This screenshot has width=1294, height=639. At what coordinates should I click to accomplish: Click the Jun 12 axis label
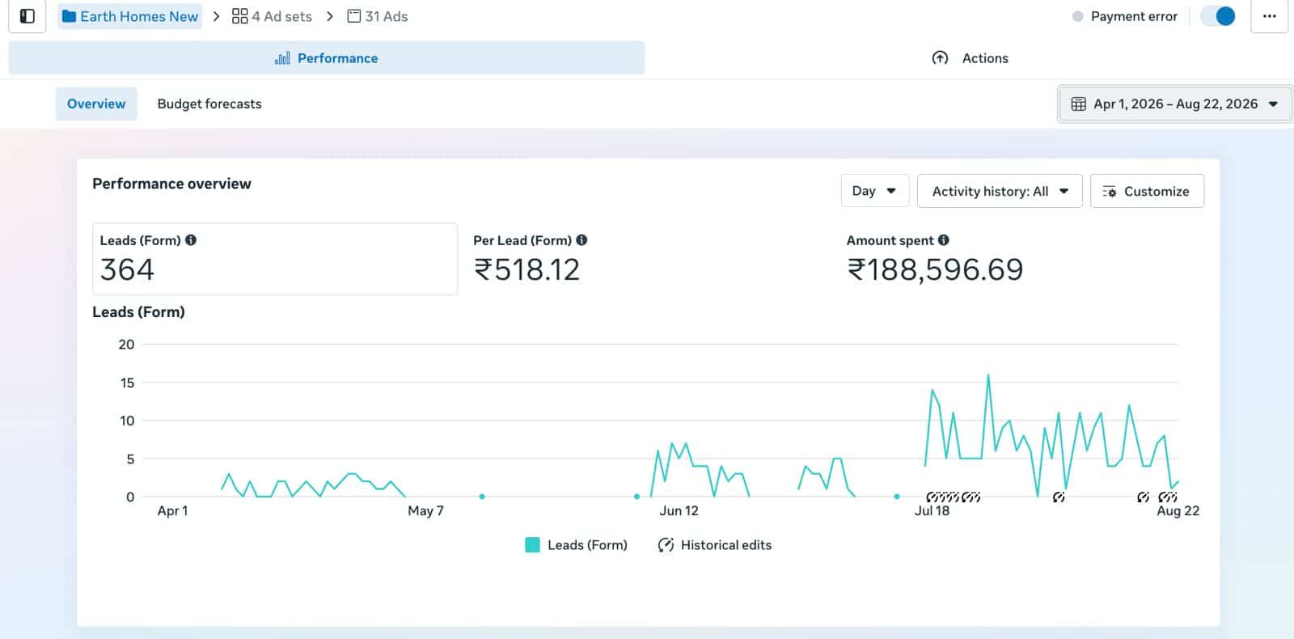point(679,510)
